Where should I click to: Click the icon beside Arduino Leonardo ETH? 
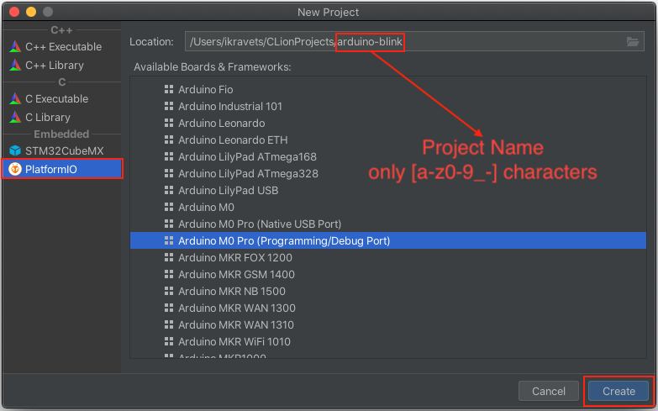(x=169, y=140)
